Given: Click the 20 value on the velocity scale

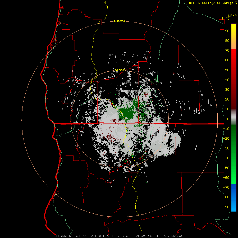Looking at the screenshot, I should pos(227,99).
